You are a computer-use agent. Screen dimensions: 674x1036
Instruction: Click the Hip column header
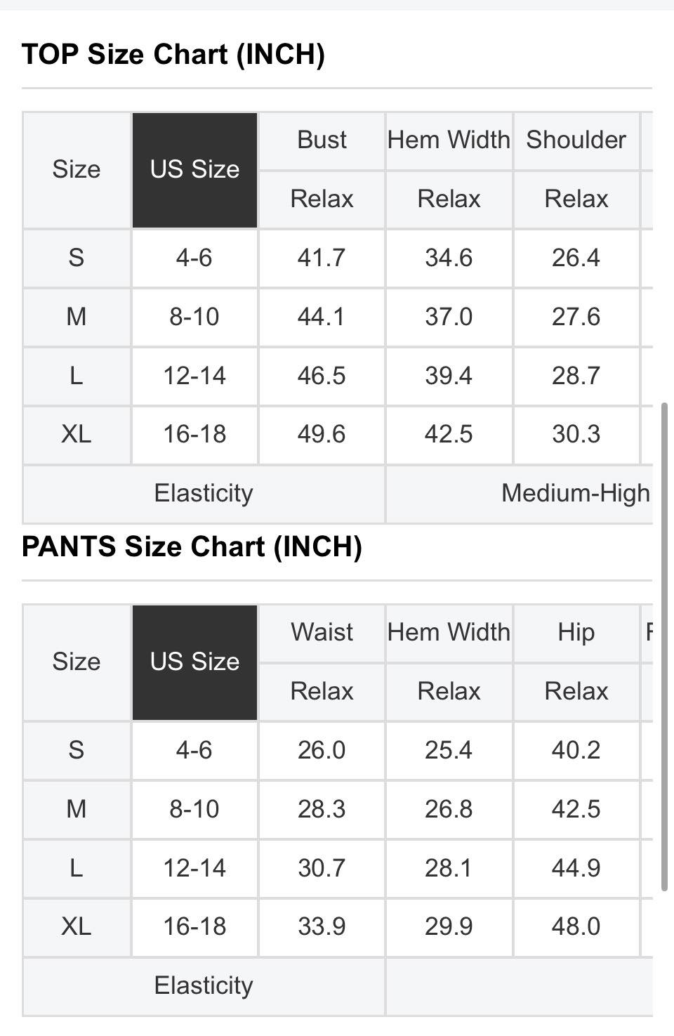coord(576,633)
